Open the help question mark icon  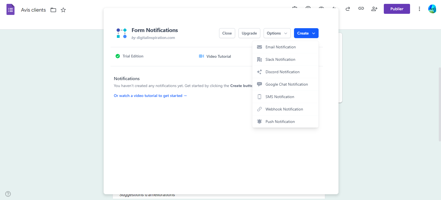click(8, 194)
